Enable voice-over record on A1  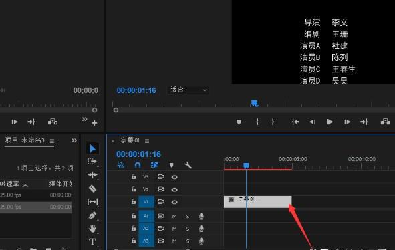click(201, 216)
